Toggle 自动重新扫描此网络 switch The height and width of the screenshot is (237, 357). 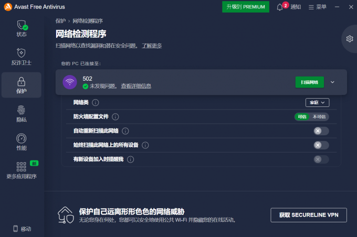[321, 131]
